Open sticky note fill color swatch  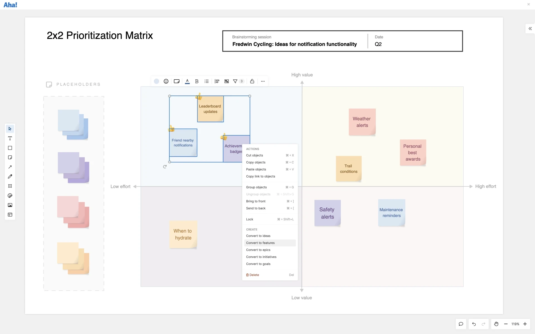point(157,81)
